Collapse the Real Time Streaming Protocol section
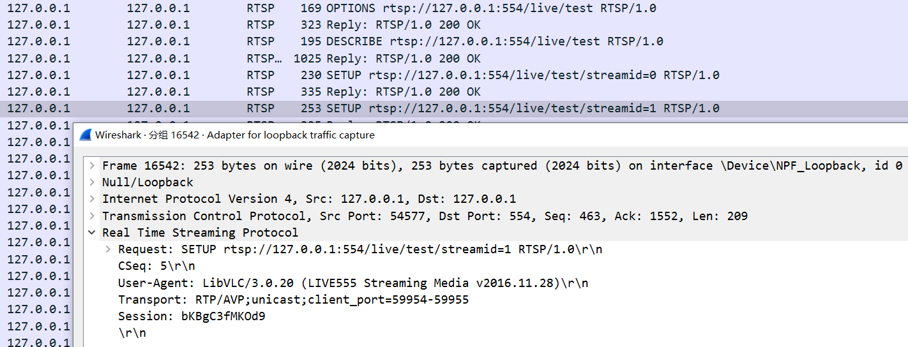908x347 pixels. click(x=93, y=233)
